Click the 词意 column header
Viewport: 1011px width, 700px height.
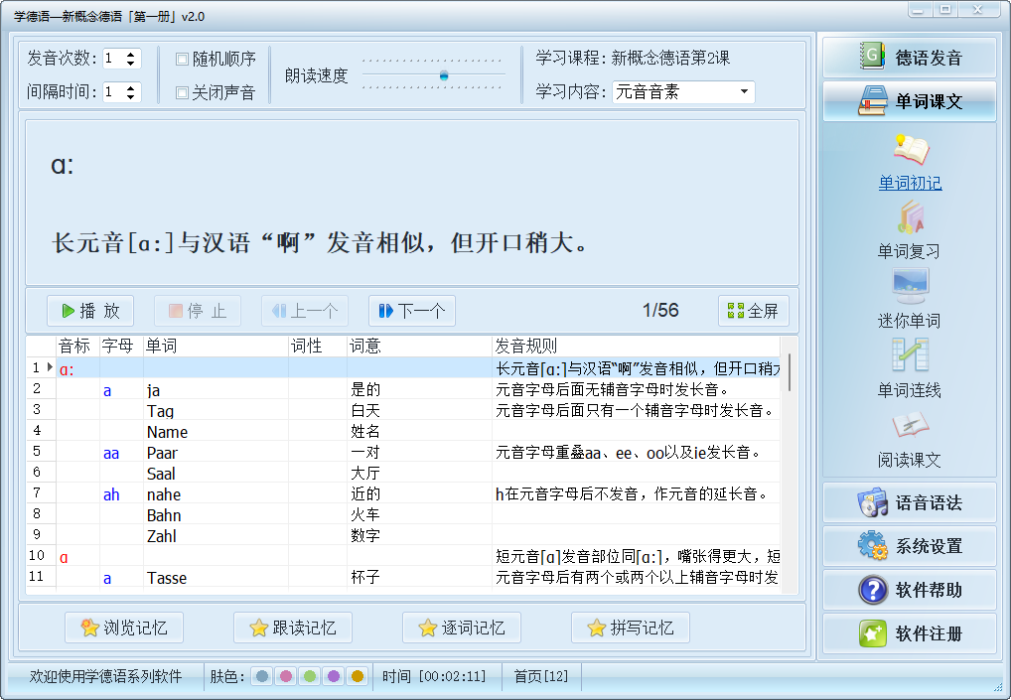coord(419,347)
